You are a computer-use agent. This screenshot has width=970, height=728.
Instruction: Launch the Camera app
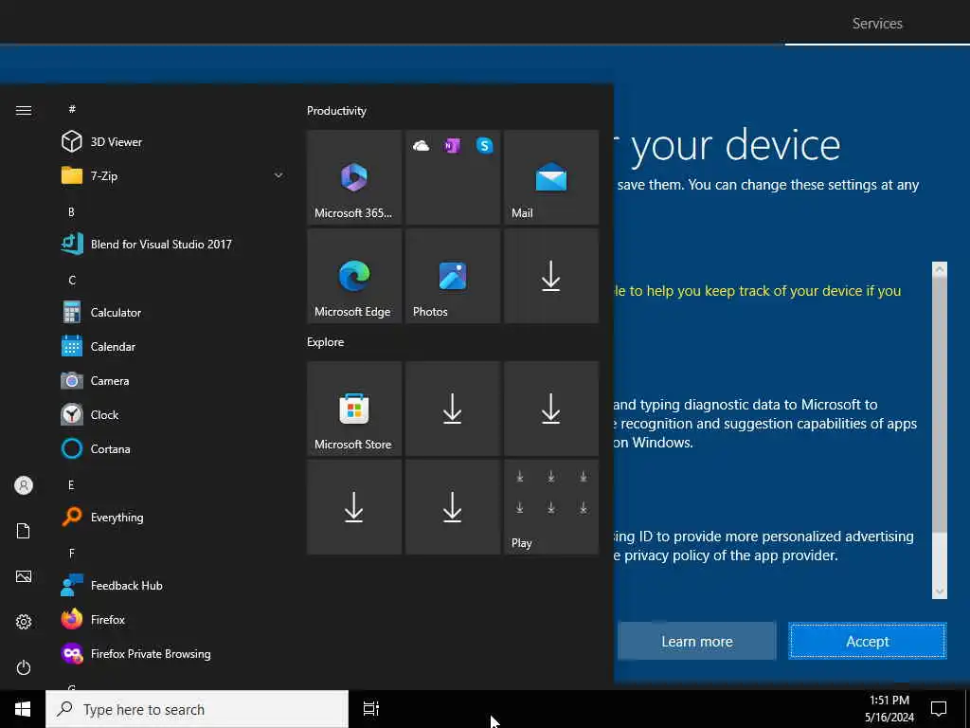tap(173, 380)
